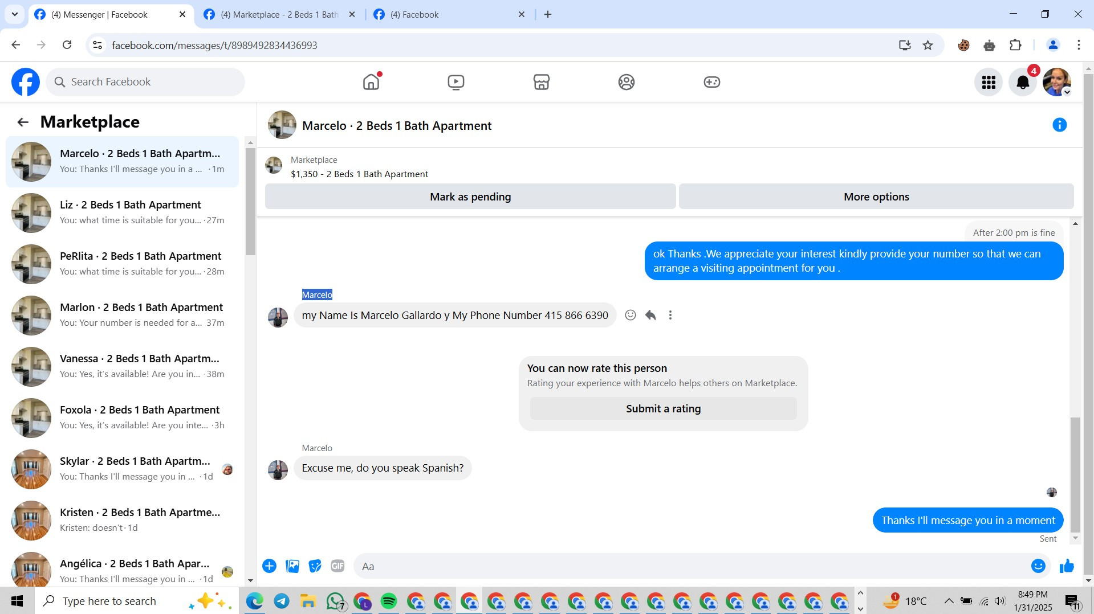Send a thumbs-up like
This screenshot has width=1094, height=614.
(x=1067, y=566)
